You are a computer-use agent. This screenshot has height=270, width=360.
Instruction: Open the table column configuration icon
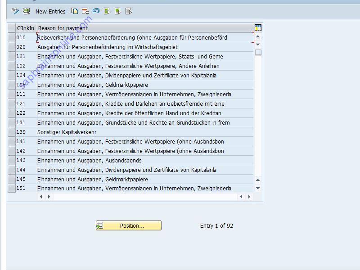[257, 27]
